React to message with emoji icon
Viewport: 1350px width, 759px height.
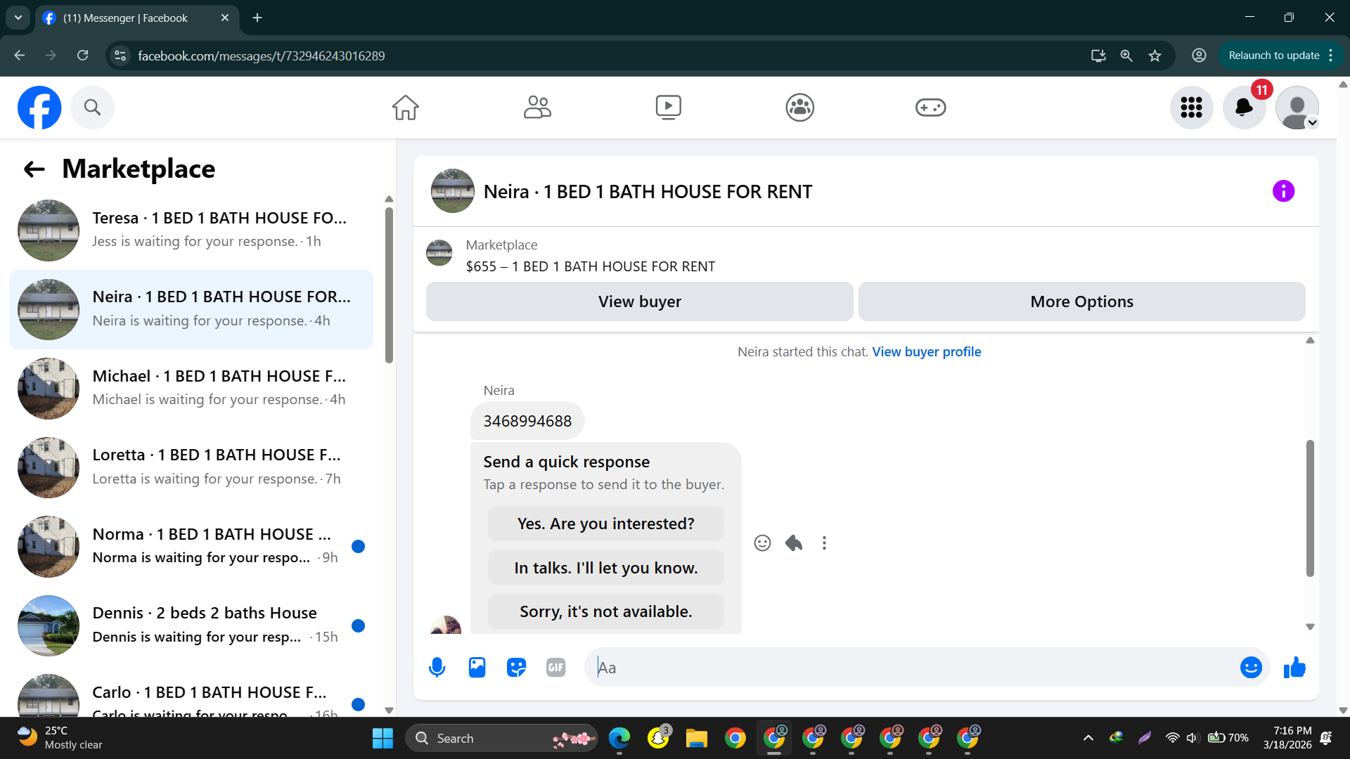pos(762,543)
